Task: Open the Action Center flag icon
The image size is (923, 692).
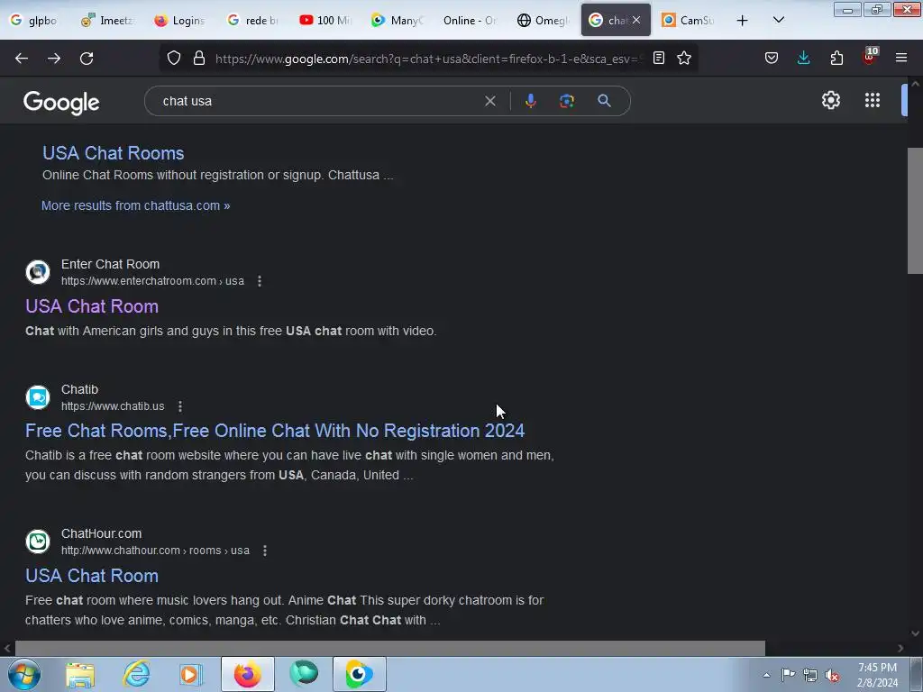Action: click(x=788, y=674)
